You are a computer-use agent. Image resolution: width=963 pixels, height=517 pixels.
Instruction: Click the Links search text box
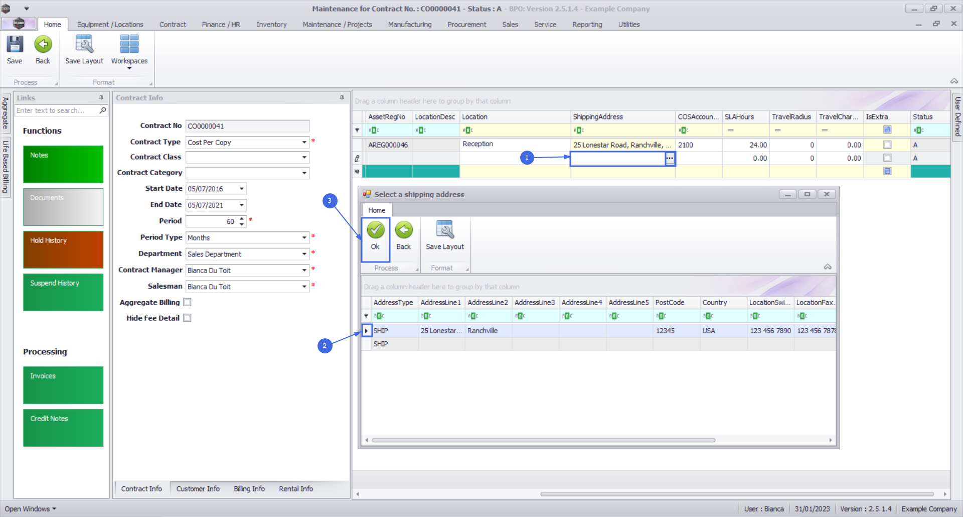[56, 110]
